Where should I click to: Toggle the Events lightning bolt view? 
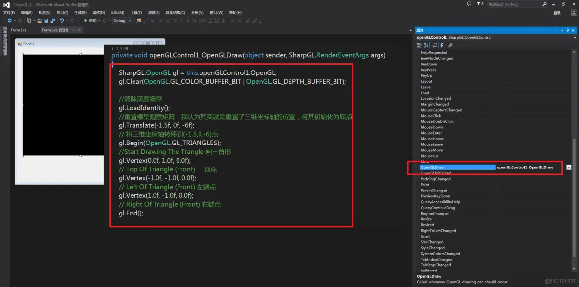[x=442, y=45]
